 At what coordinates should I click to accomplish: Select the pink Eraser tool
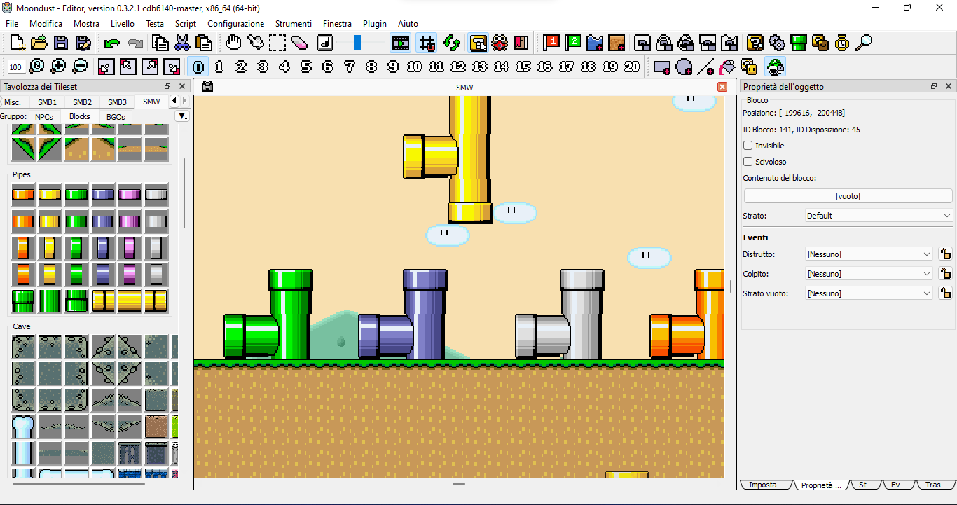299,43
